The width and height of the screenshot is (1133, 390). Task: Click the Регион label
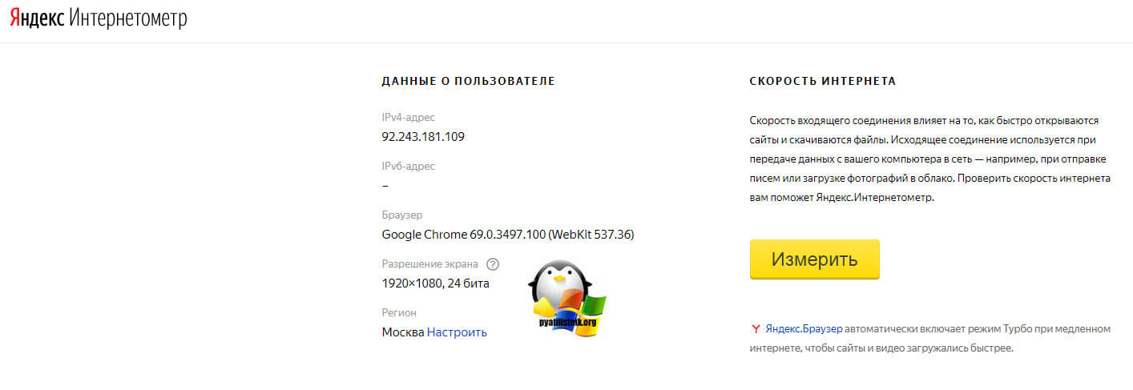click(x=400, y=312)
